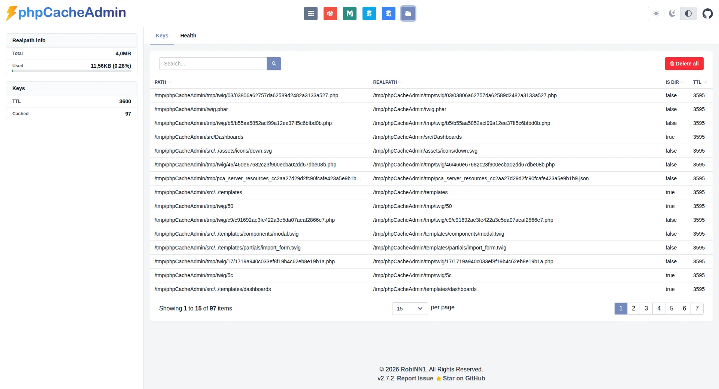719x389 pixels.
Task: Click the Used memory progress bar
Action: (x=72, y=71)
